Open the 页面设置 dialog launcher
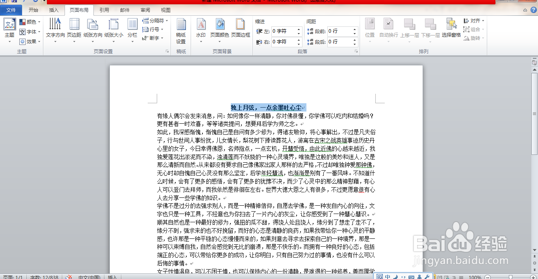Image resolution: width=538 pixels, height=279 pixels. (x=167, y=51)
